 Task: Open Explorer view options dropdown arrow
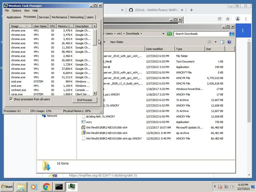215,42
